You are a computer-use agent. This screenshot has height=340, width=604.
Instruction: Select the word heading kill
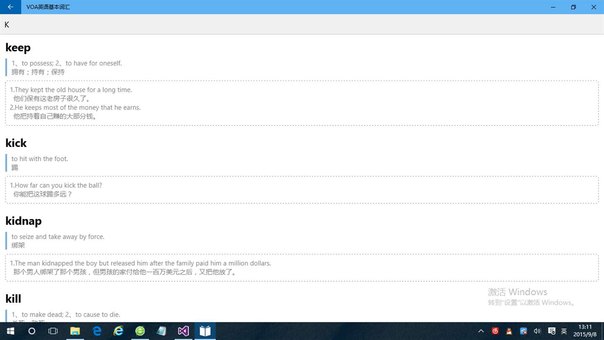[13, 299]
